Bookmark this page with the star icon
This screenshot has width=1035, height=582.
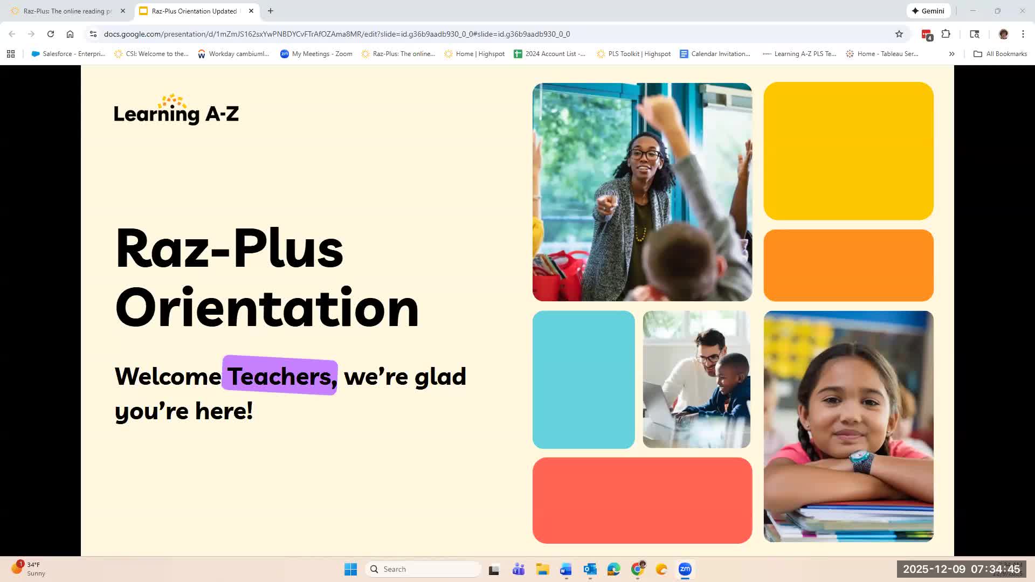click(899, 34)
